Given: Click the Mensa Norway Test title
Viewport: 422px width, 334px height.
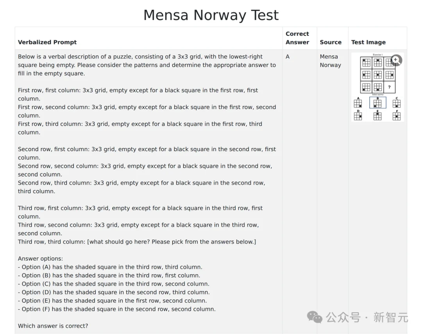Looking at the screenshot, I should pos(211,15).
